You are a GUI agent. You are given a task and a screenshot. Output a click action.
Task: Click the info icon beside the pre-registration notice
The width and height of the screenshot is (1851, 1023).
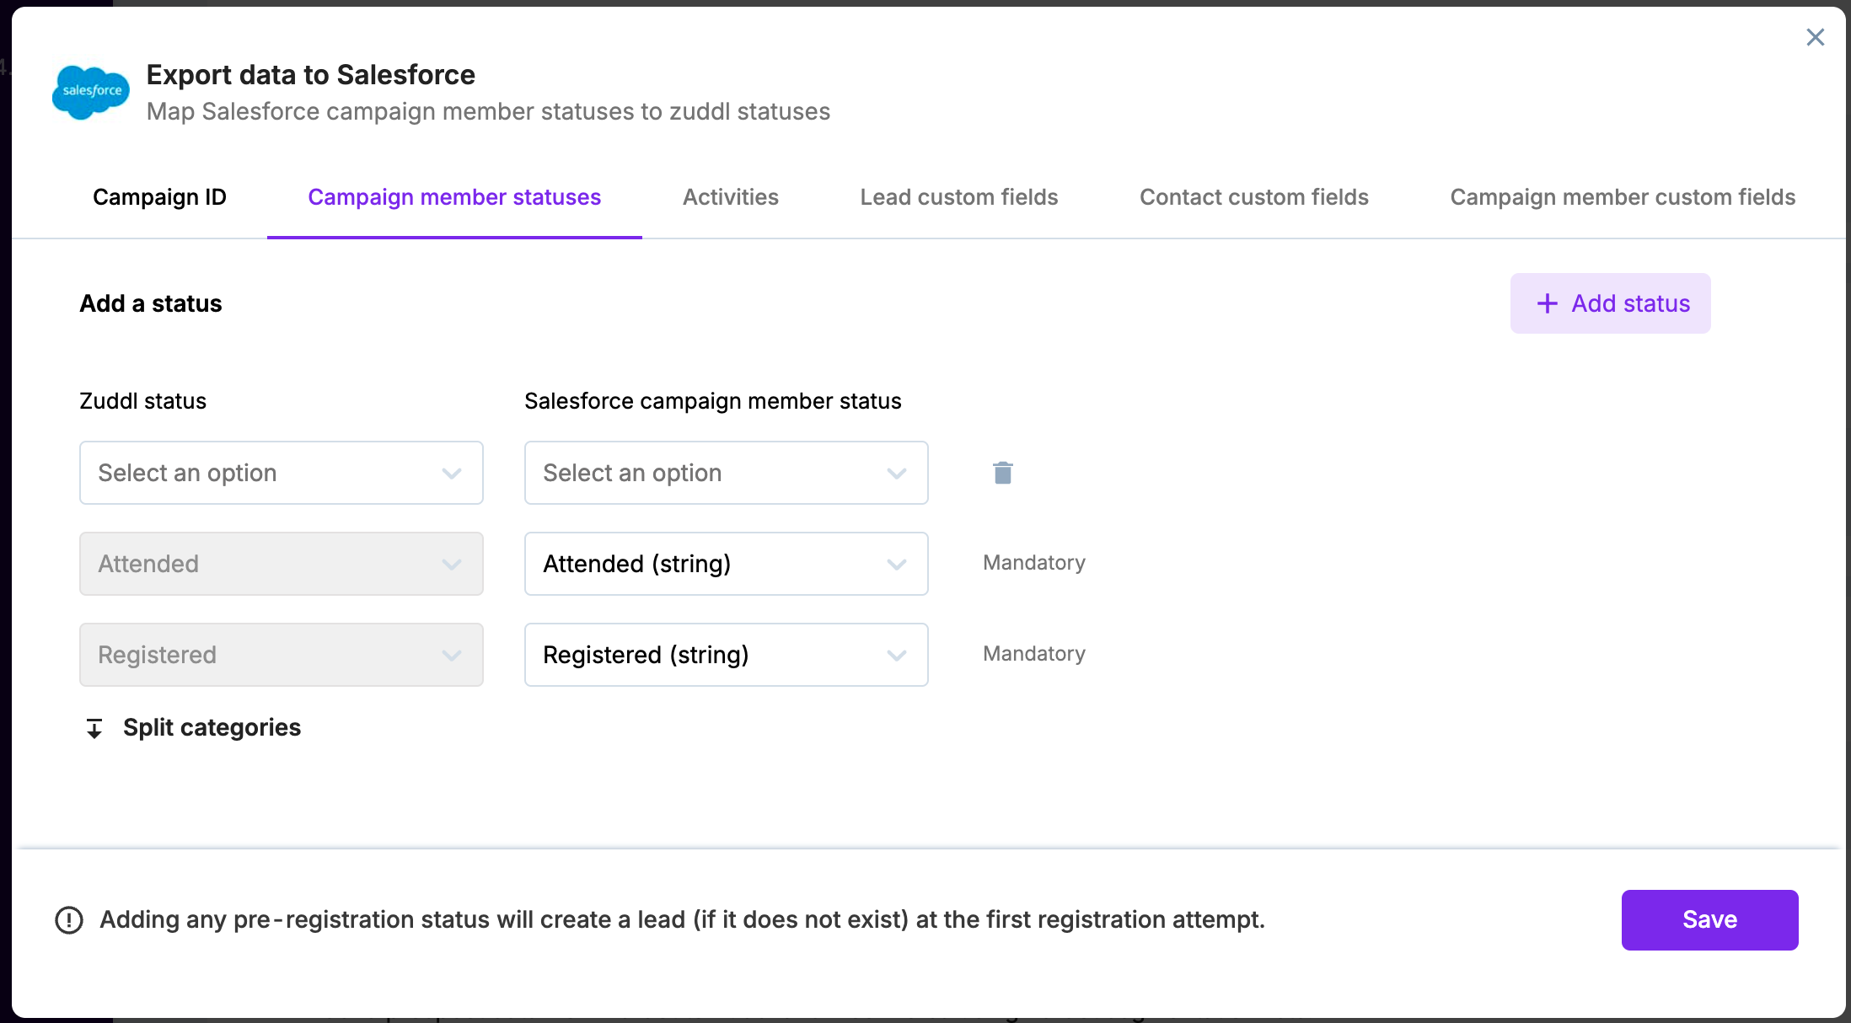tap(69, 920)
